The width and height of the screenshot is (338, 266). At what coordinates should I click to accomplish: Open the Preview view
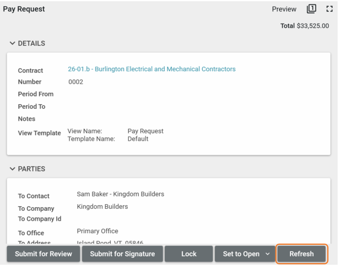(x=284, y=9)
